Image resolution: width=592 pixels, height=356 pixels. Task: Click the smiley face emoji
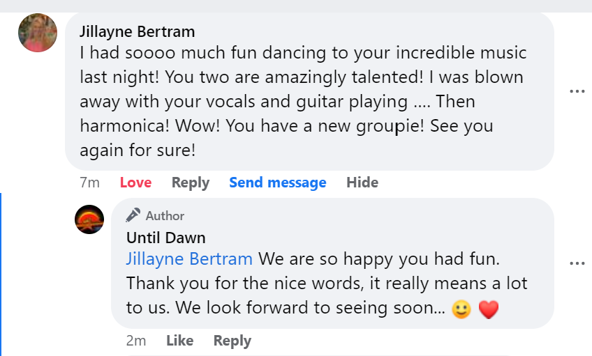point(461,309)
